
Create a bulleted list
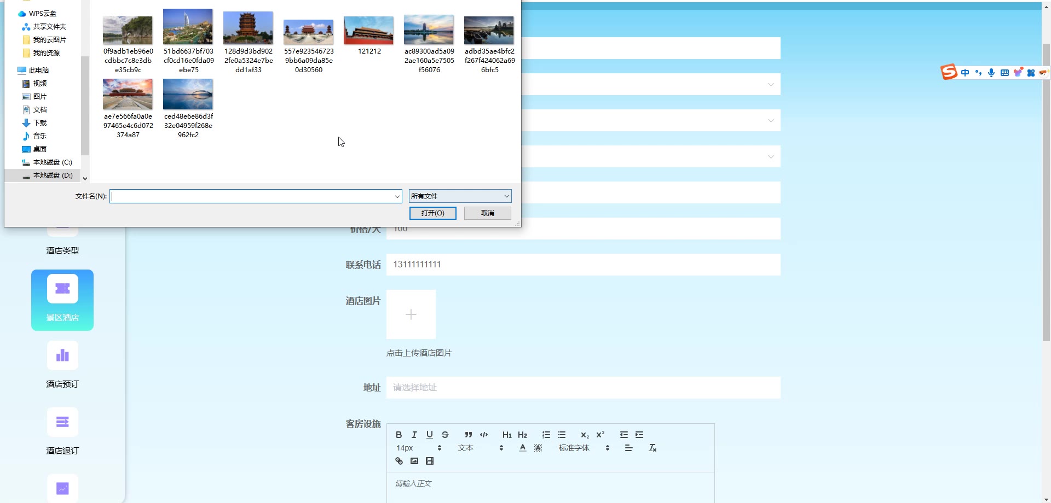tap(562, 435)
